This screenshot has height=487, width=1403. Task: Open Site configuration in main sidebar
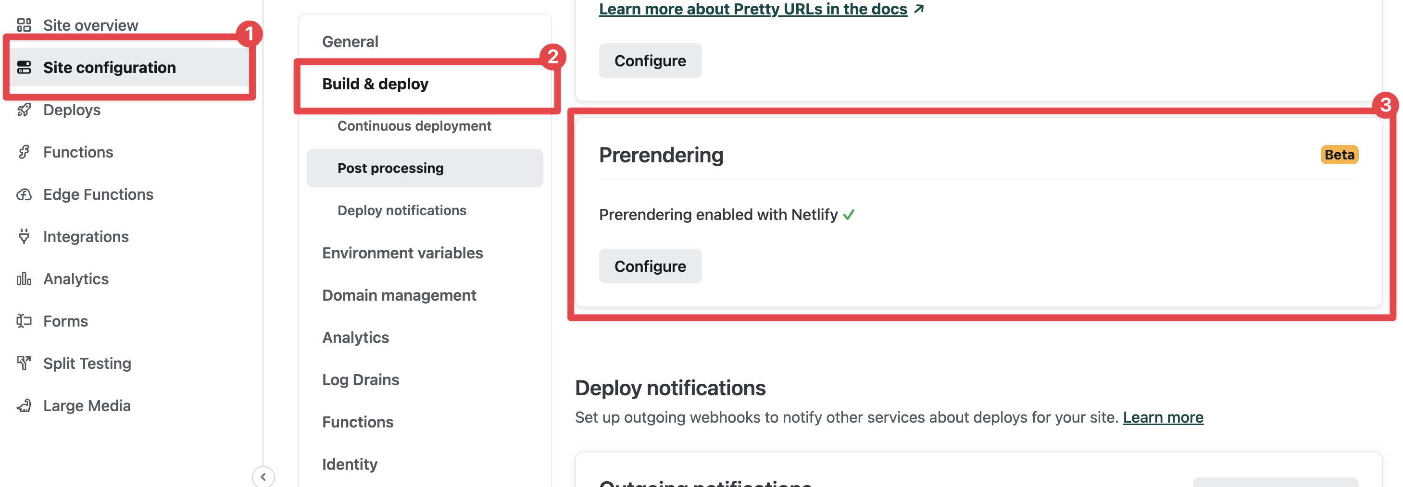(x=109, y=67)
